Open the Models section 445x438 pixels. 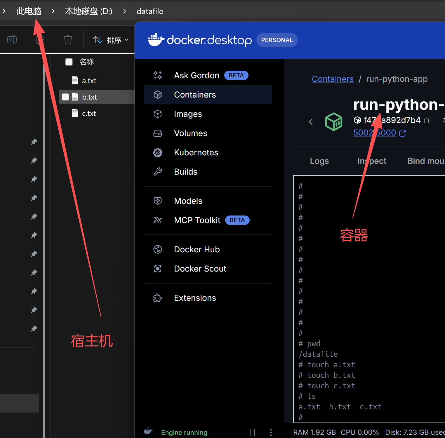pyautogui.click(x=208, y=201)
